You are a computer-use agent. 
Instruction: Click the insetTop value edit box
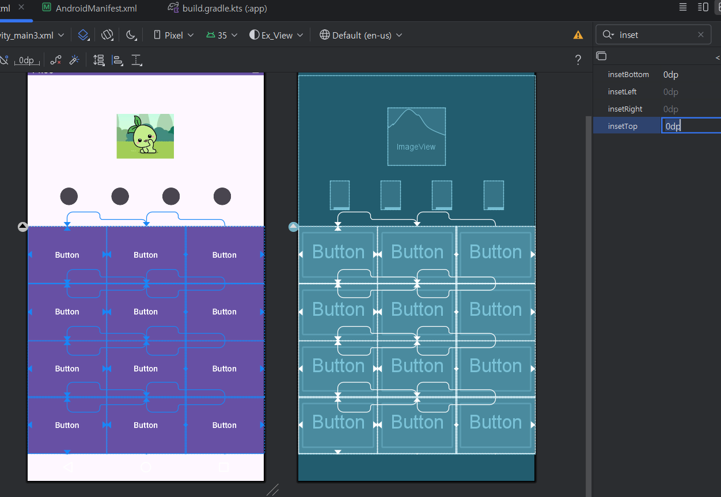[691, 126]
